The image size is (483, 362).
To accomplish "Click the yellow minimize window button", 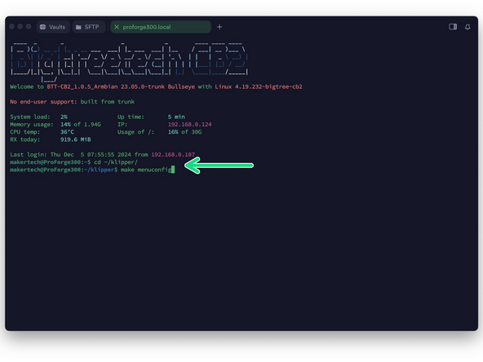I will coord(20,27).
